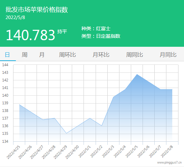
Task: Click the 144 y-axis label
Action: (5, 65)
